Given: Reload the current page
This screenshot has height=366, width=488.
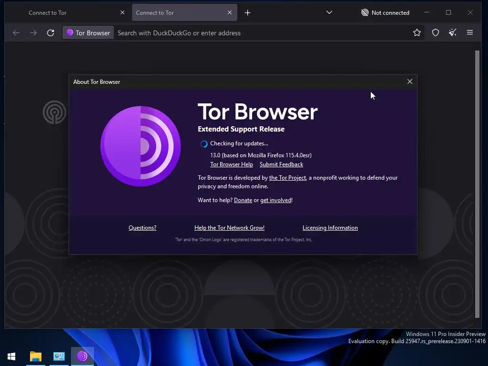Looking at the screenshot, I should click(x=51, y=33).
